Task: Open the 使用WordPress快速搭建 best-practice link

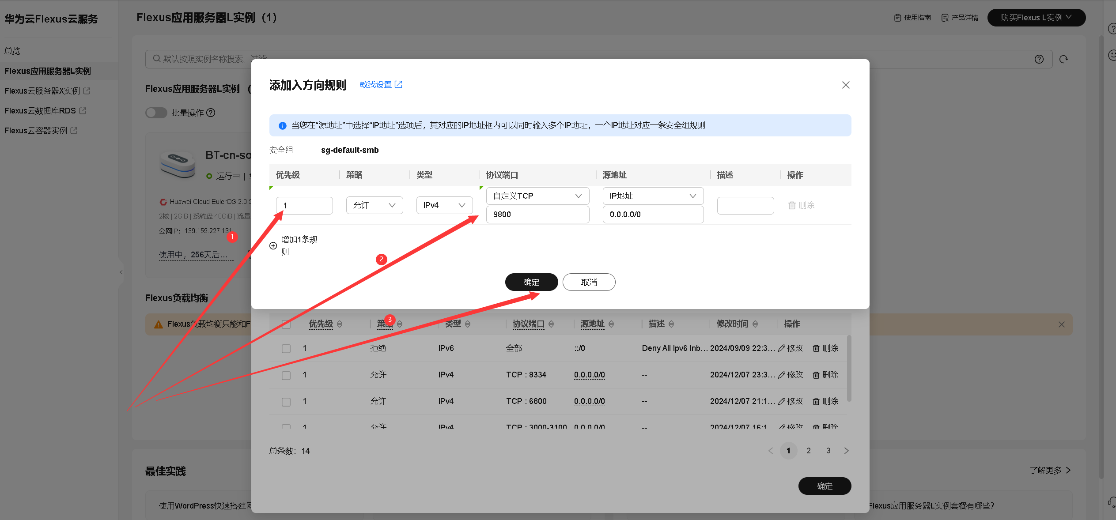Action: (x=205, y=506)
